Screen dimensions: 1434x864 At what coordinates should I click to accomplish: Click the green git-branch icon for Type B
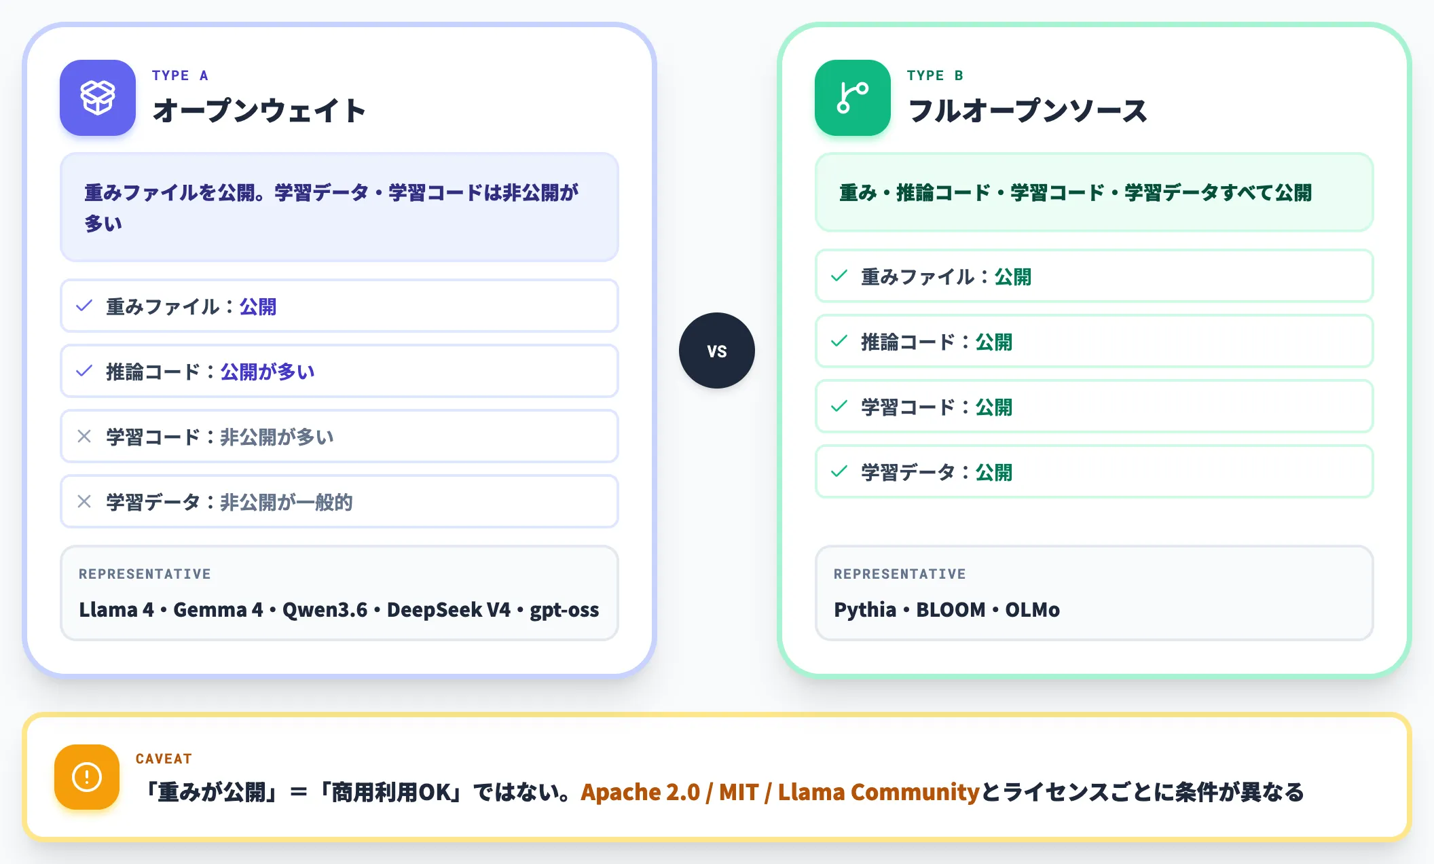coord(853,98)
